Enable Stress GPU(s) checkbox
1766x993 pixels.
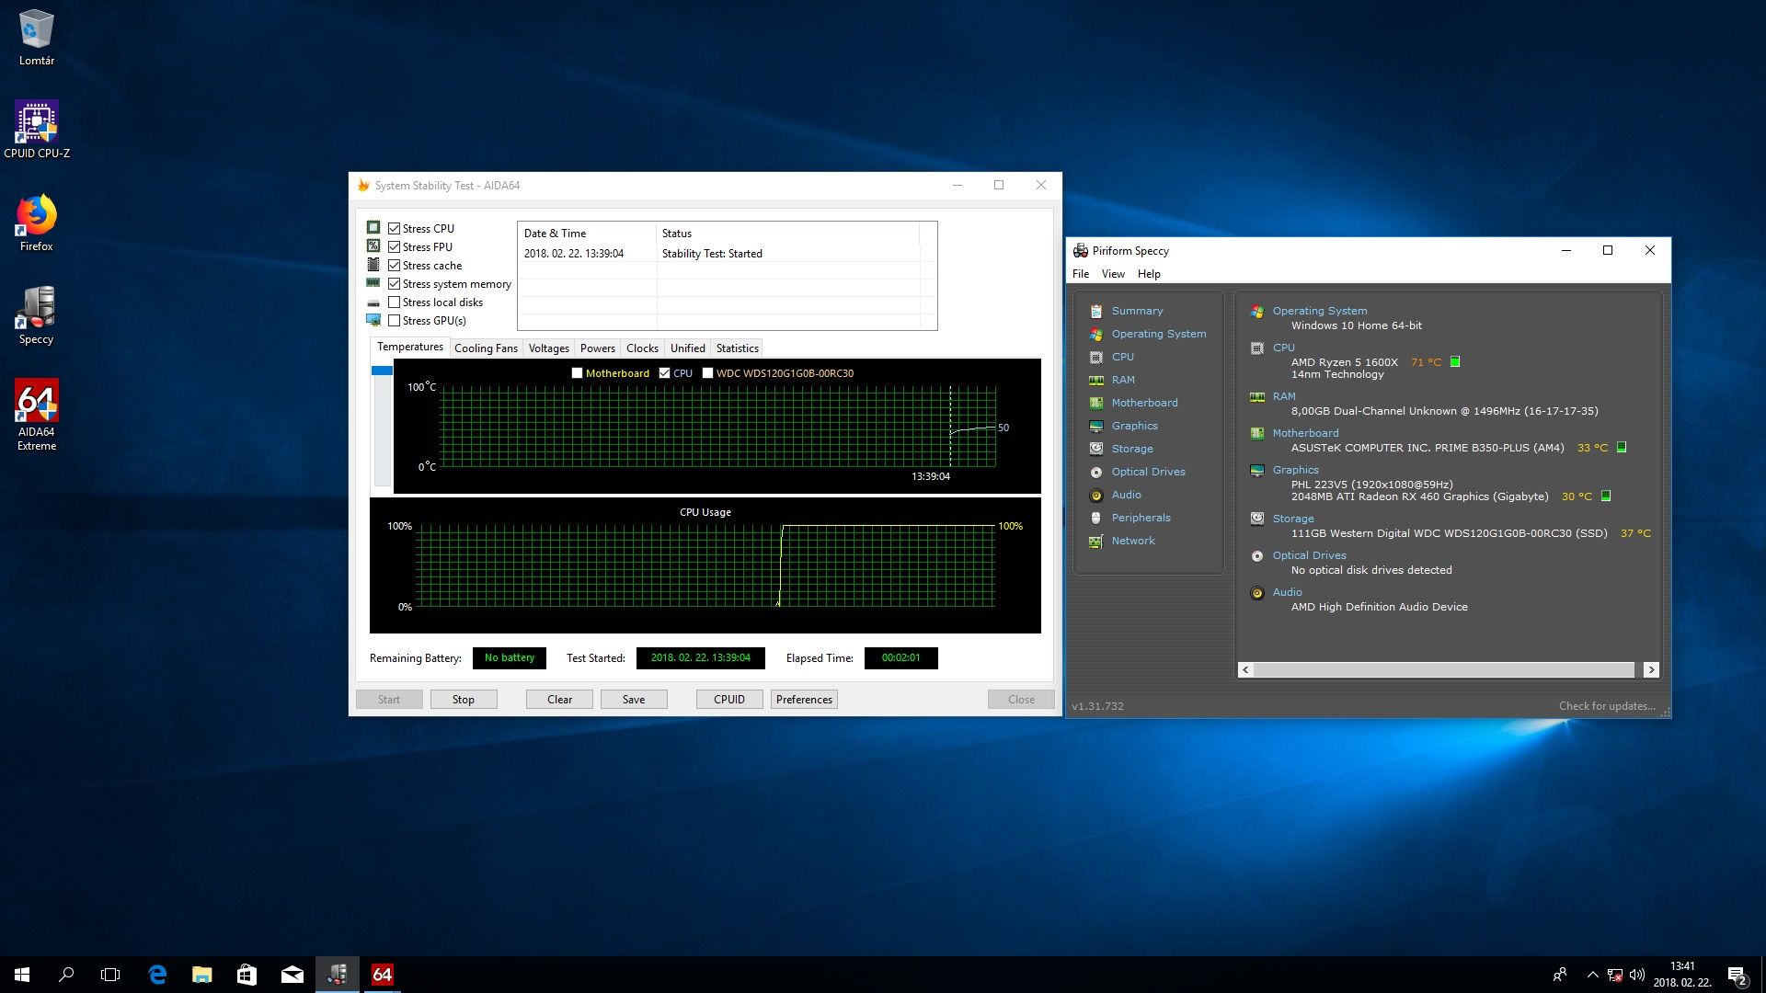394,320
